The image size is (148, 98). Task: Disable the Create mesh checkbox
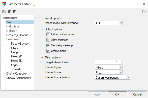coord(48,51)
